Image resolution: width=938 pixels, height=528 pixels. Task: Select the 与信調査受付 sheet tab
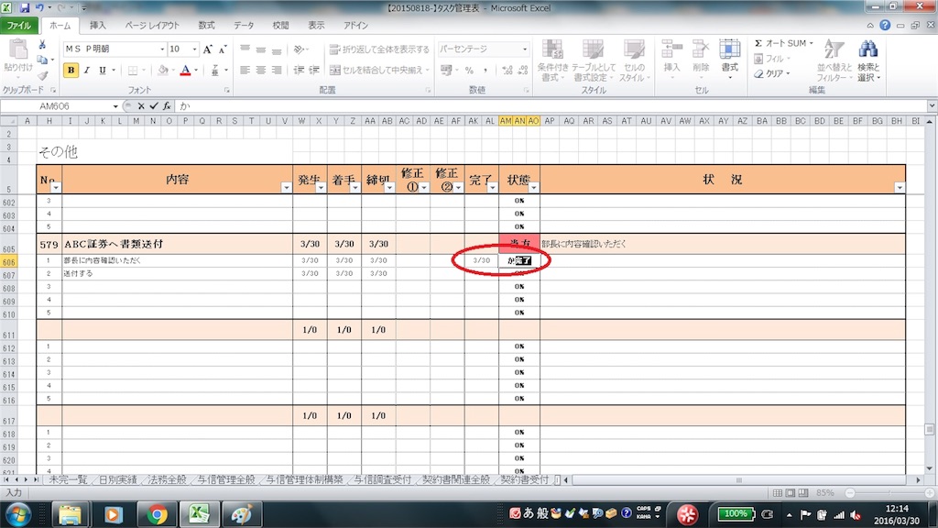click(x=382, y=479)
